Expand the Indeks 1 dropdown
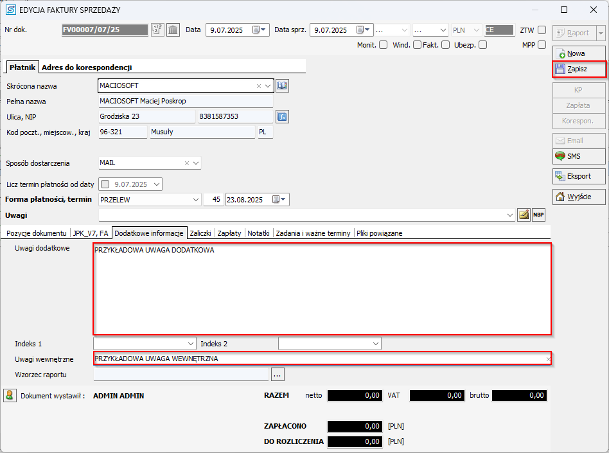Image resolution: width=609 pixels, height=453 pixels. point(190,344)
